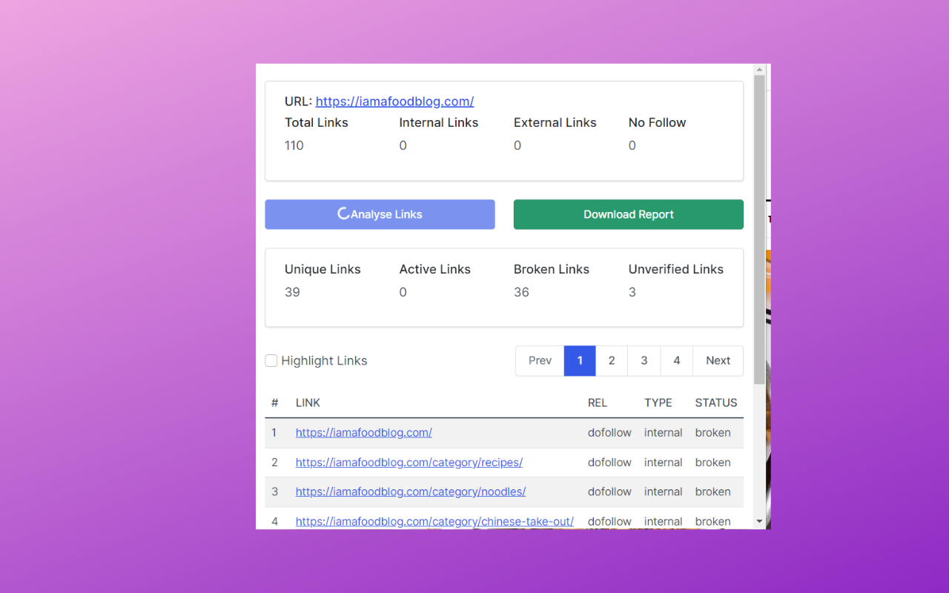Image resolution: width=949 pixels, height=593 pixels.
Task: Toggle the Highlight Links checkbox
Action: pos(271,360)
